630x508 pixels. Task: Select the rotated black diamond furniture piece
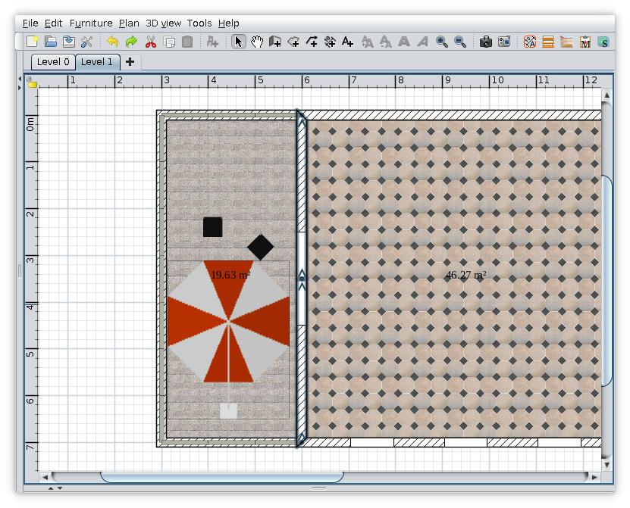point(260,247)
